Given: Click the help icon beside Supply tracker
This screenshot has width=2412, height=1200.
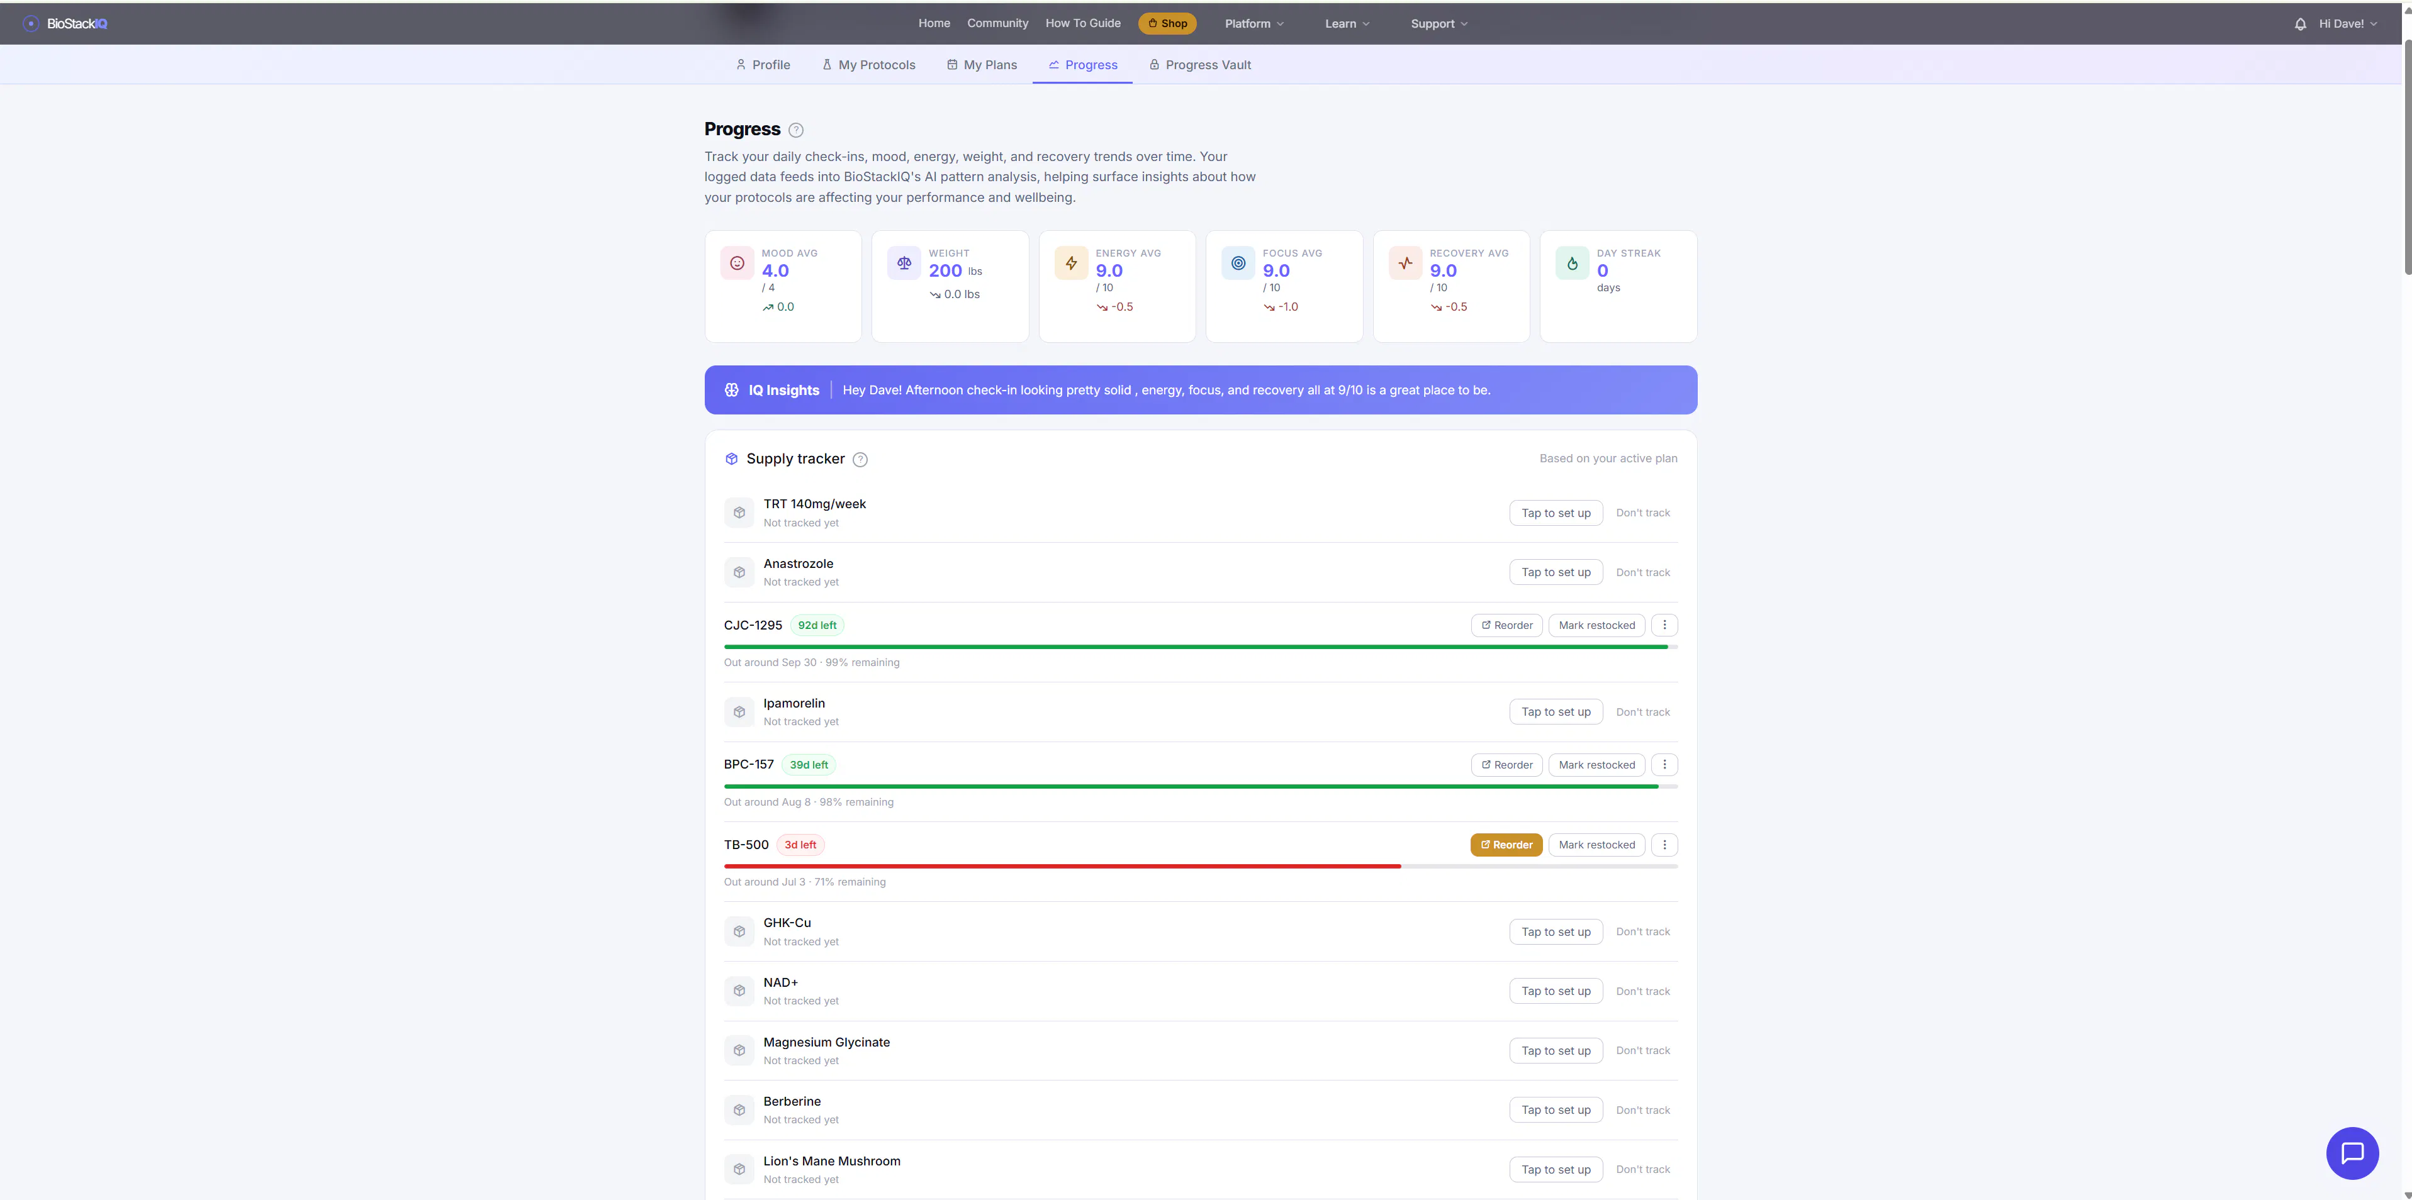Looking at the screenshot, I should coord(860,460).
